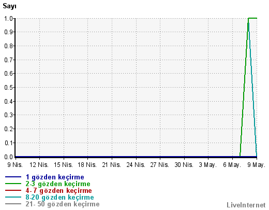Click the blue legend line swatch
The width and height of the screenshot is (269, 210).
coord(13,177)
